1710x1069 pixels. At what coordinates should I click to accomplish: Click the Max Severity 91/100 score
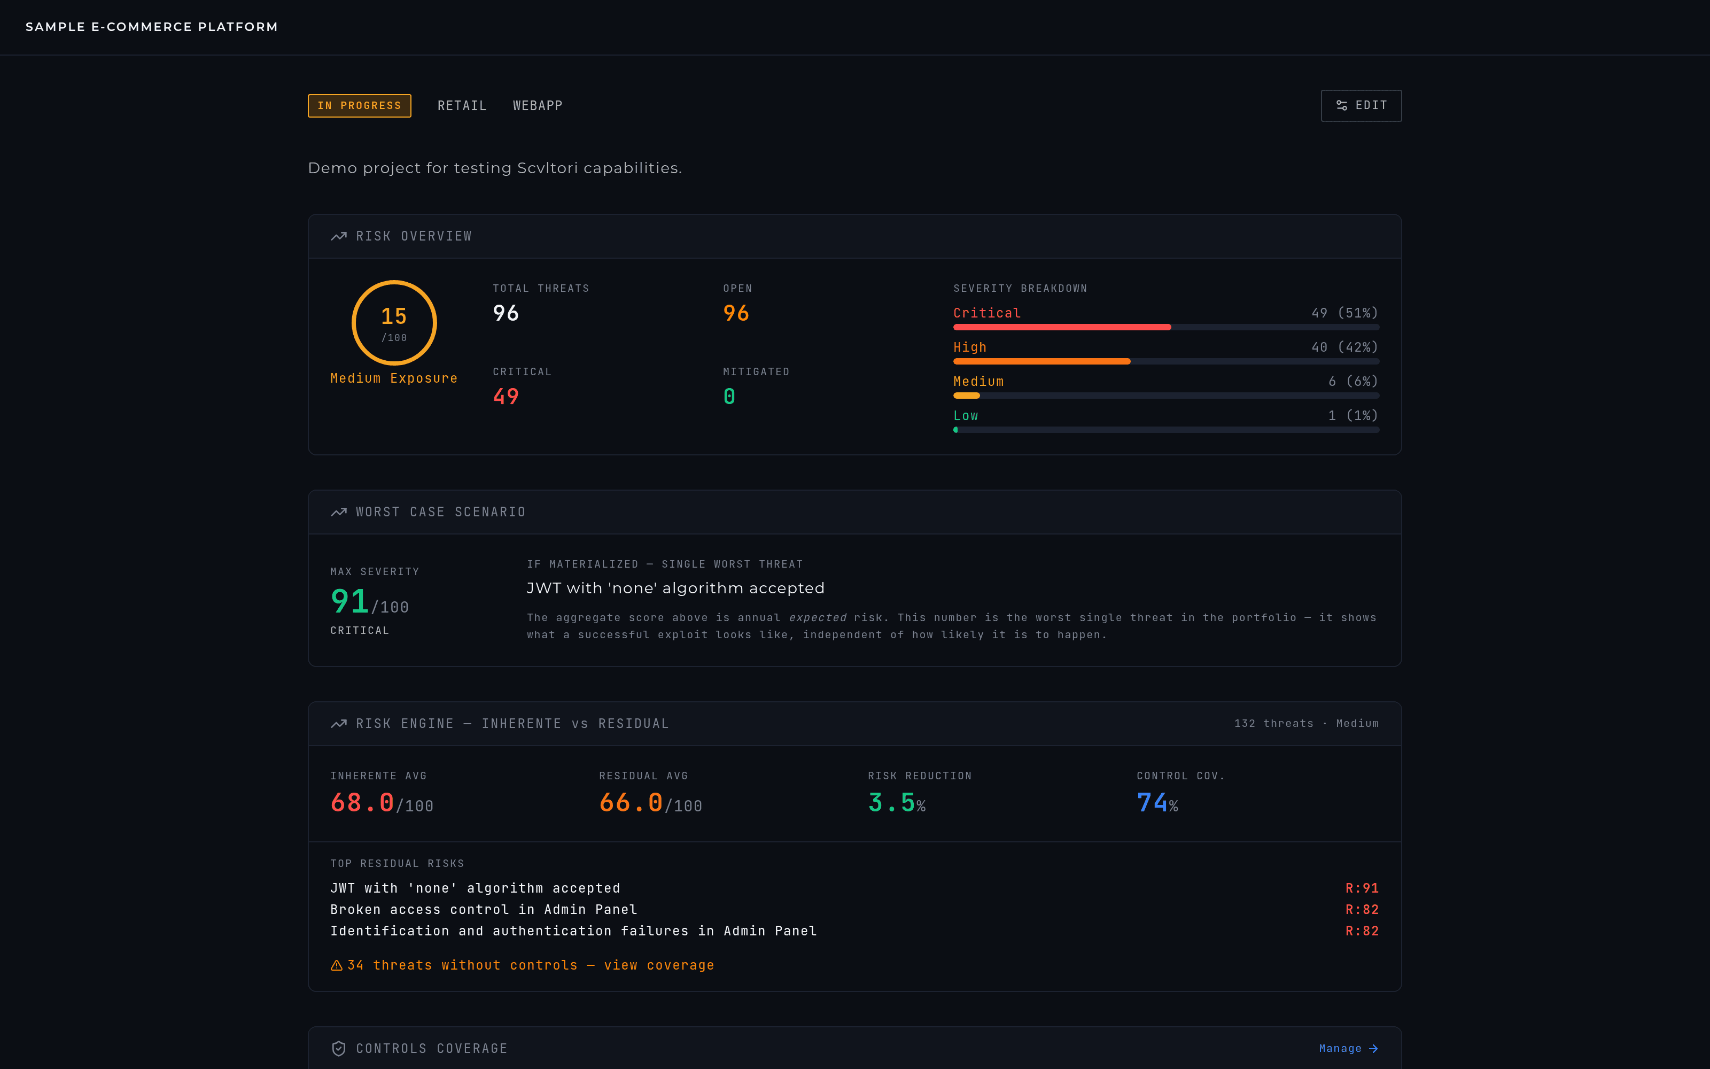[370, 602]
